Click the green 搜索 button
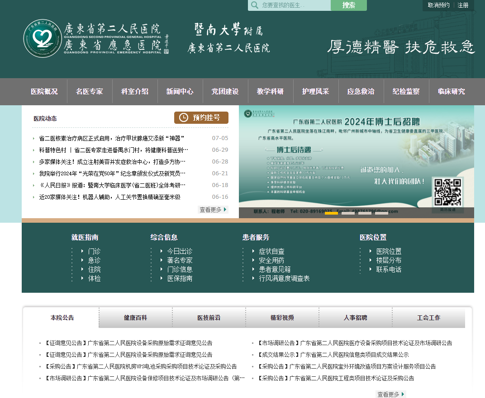 tap(348, 5)
